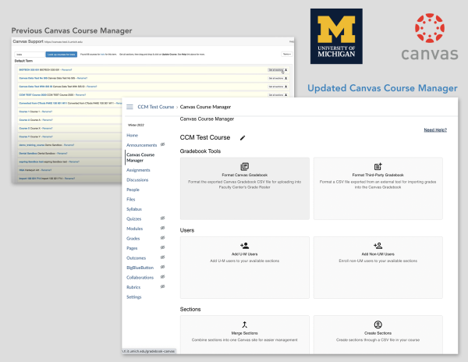The image size is (468, 362).
Task: Click download icon in the BIOTECH course row
Action: point(286,70)
